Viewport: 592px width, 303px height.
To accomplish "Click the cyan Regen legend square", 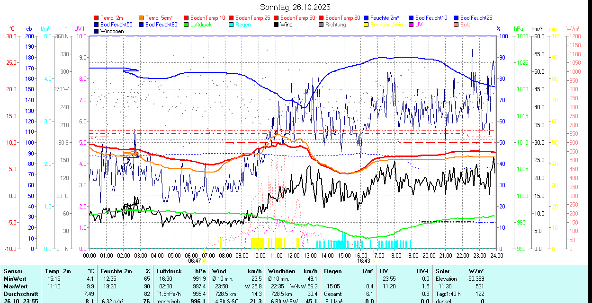I will pos(232,25).
